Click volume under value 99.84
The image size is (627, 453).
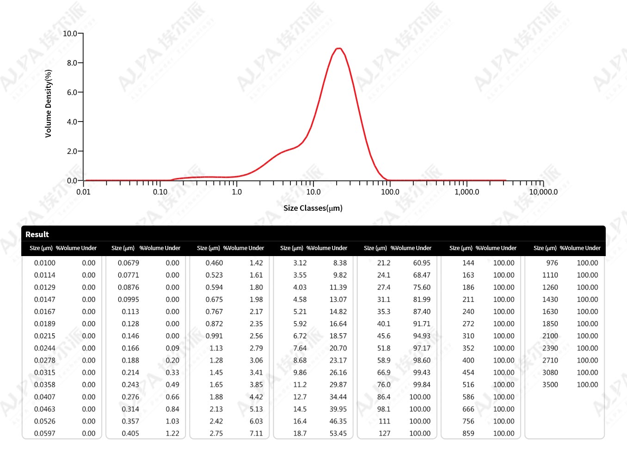(x=422, y=385)
